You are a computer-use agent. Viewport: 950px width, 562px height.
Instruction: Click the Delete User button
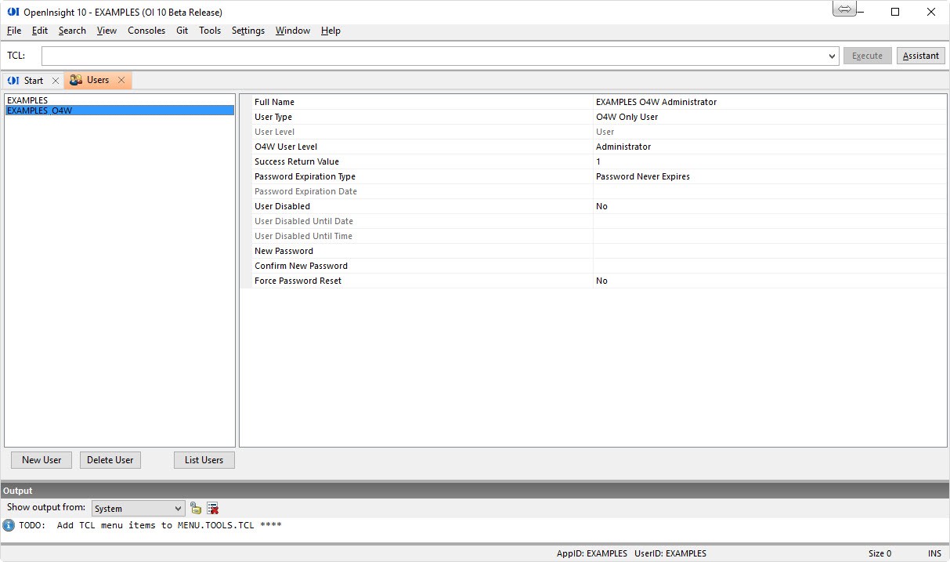click(x=110, y=460)
